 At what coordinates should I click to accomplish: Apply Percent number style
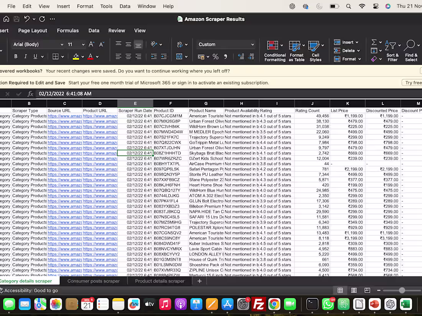[216, 56]
